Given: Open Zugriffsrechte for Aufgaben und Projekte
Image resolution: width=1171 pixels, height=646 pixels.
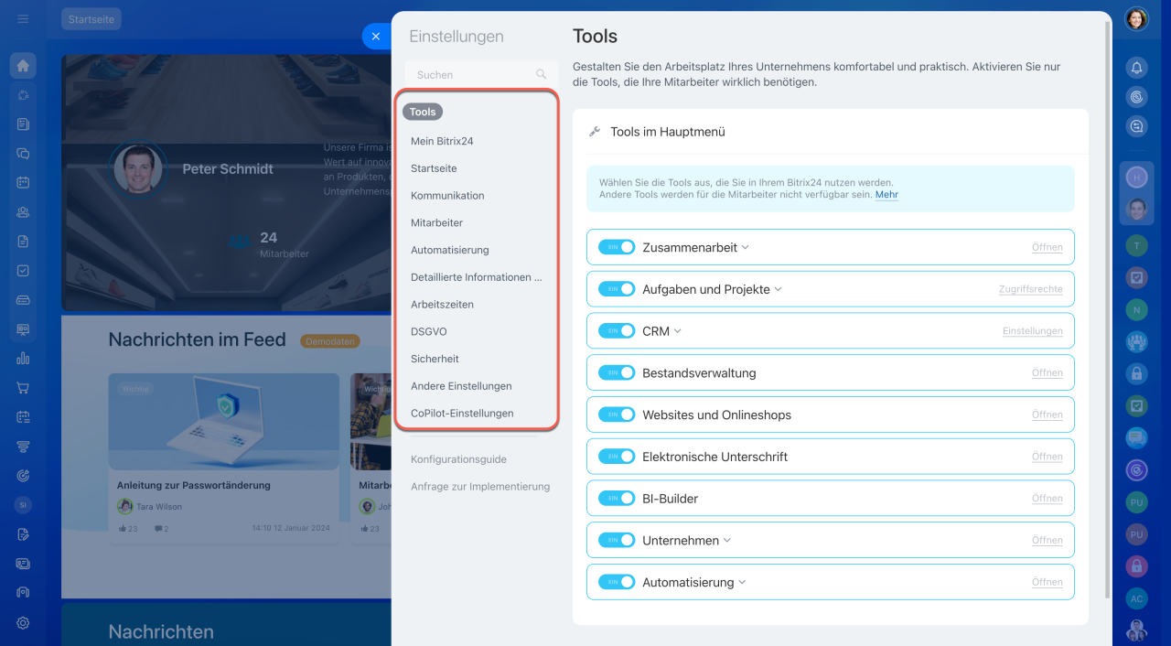Looking at the screenshot, I should point(1031,289).
